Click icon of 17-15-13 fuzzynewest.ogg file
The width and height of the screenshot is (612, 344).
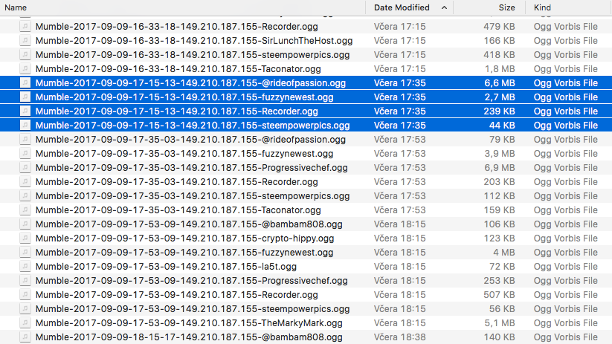(x=25, y=97)
